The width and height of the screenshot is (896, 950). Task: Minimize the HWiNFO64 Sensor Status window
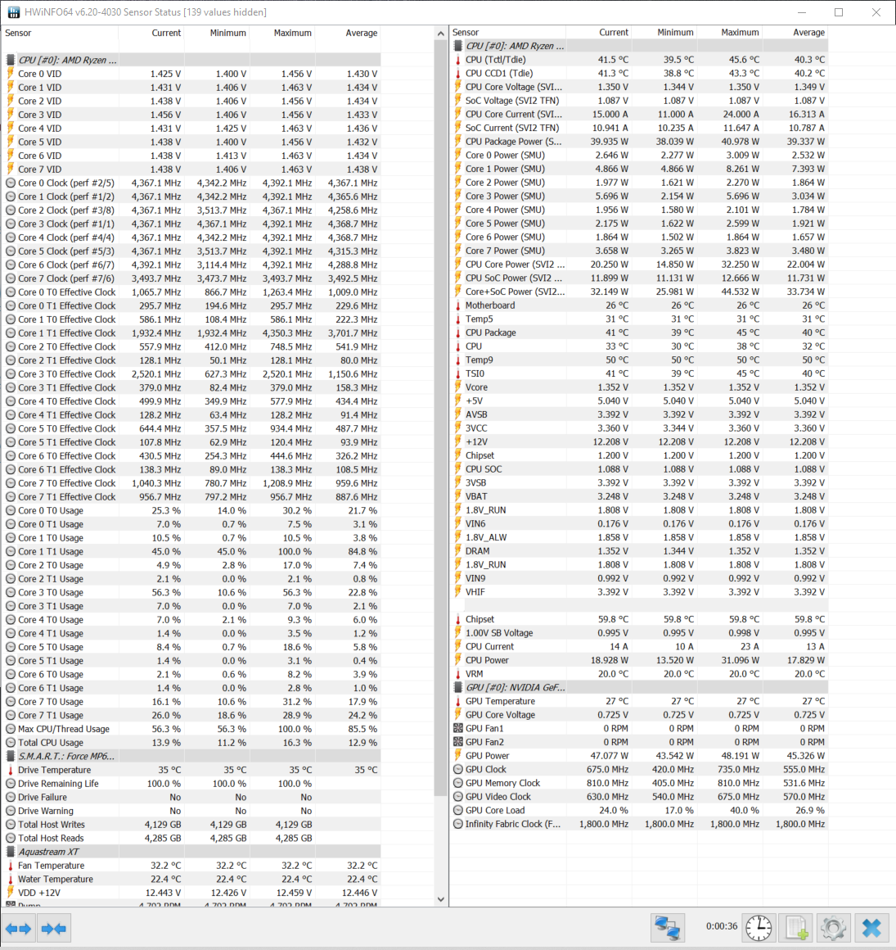802,12
